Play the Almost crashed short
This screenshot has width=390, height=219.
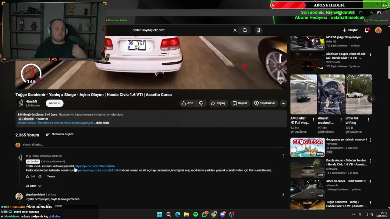(x=331, y=94)
